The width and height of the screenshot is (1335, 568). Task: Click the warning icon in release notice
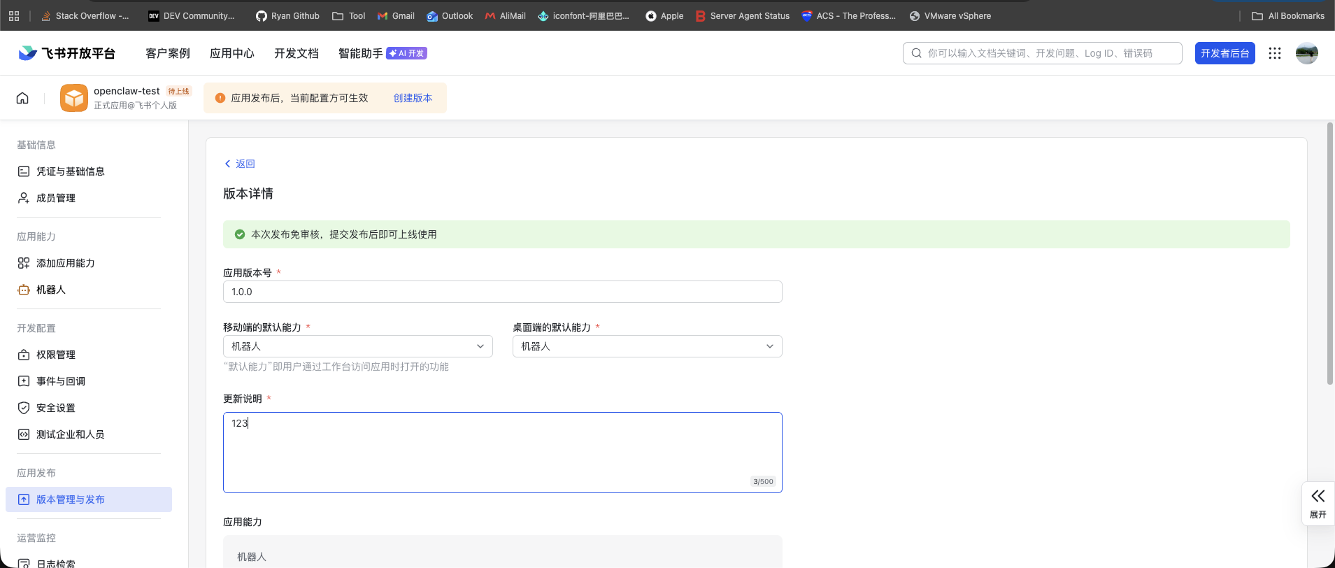tap(220, 98)
